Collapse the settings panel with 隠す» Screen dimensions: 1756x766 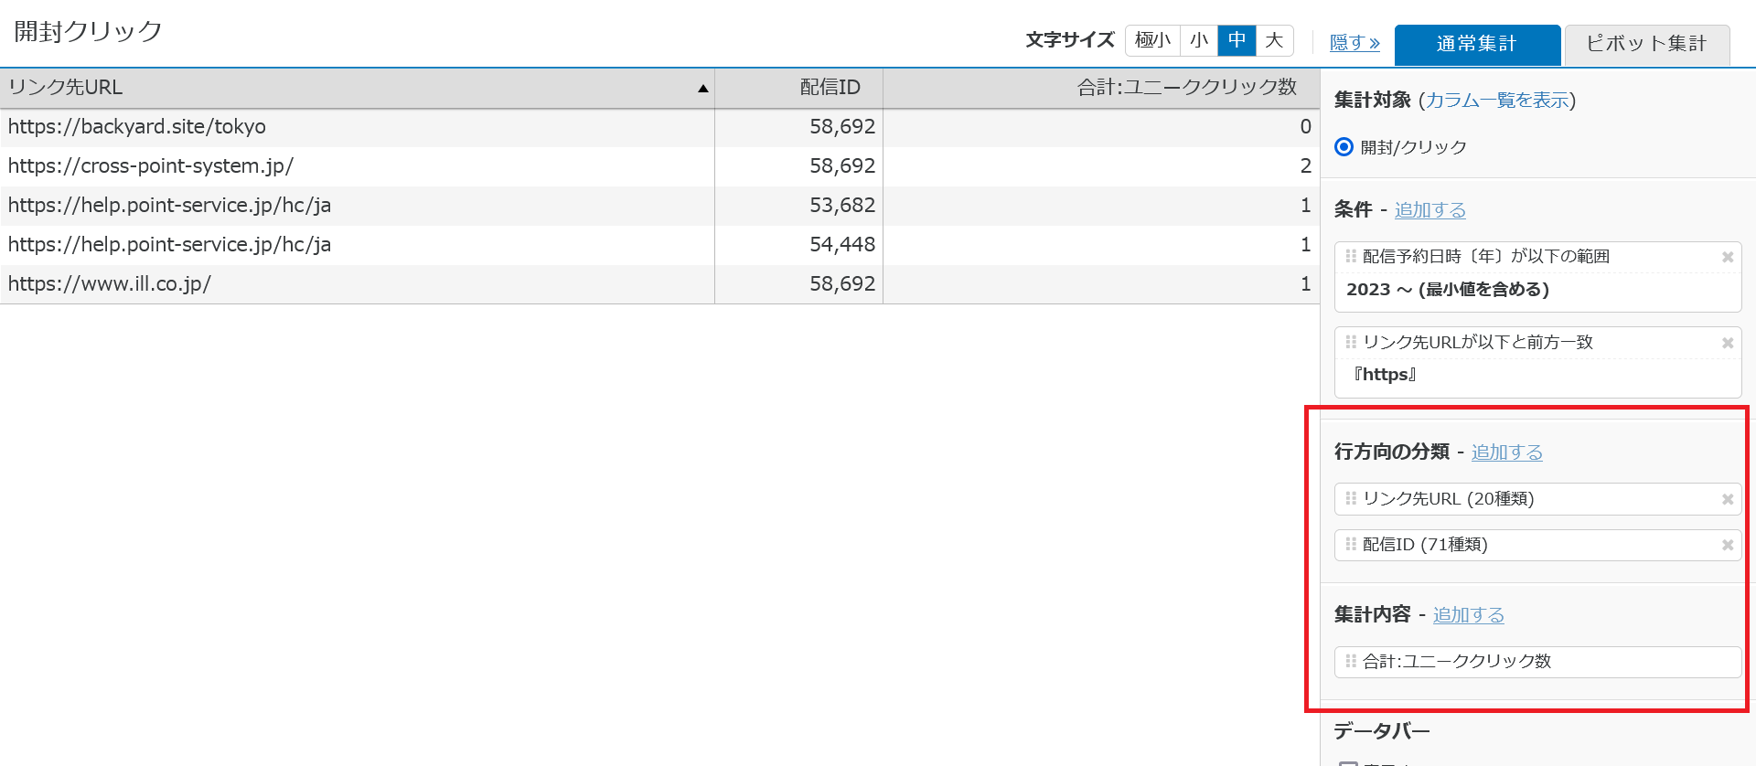(x=1354, y=43)
